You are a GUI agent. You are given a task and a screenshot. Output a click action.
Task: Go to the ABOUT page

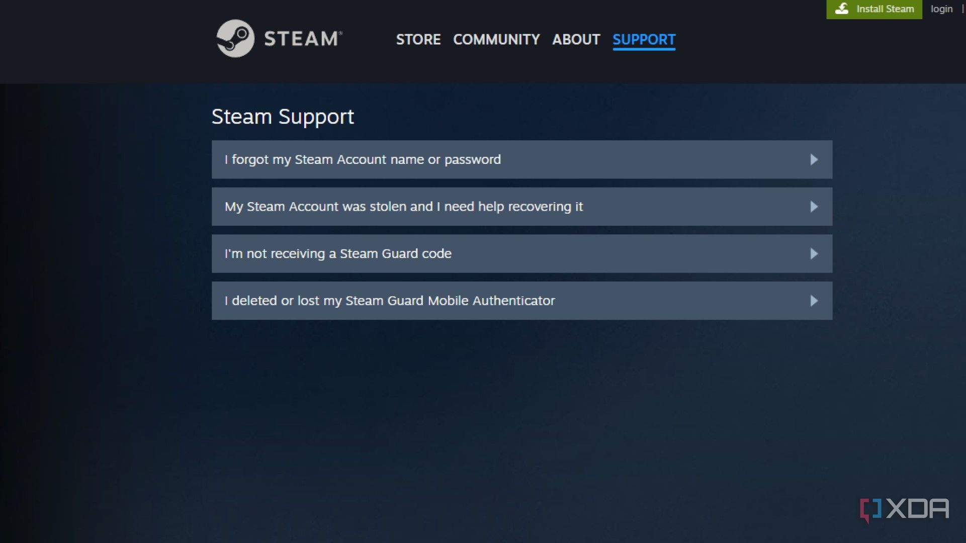pyautogui.click(x=576, y=39)
